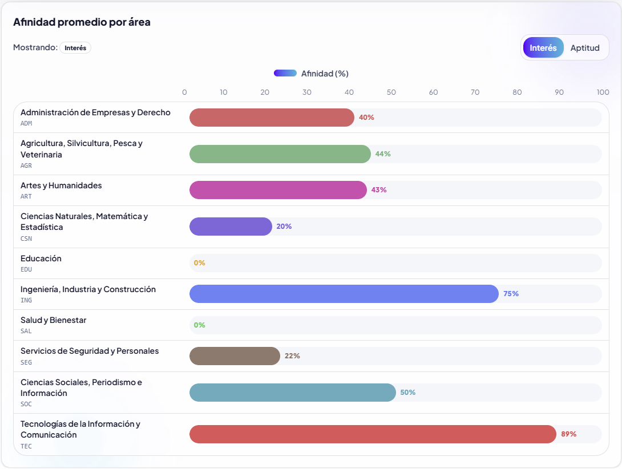This screenshot has height=469, width=622.
Task: Click the 75% label next to ING bar
Action: tap(512, 294)
